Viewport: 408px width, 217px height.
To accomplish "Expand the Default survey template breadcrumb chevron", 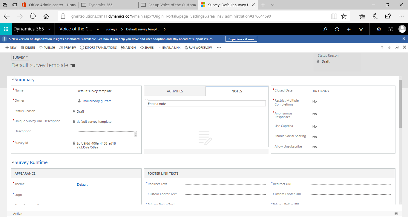I will pyautogui.click(x=165, y=29).
